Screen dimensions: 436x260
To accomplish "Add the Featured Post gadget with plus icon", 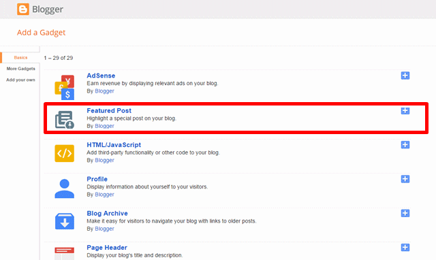I will [x=405, y=111].
